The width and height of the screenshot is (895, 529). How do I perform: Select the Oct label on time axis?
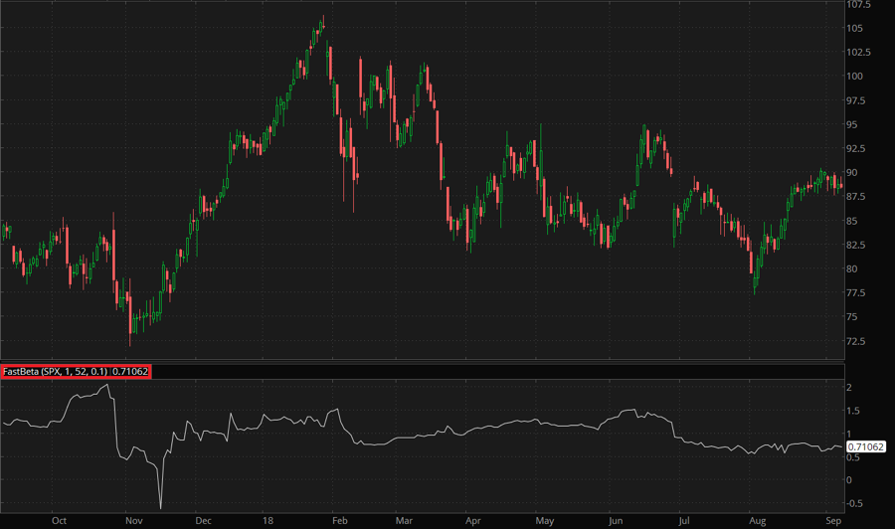[59, 519]
